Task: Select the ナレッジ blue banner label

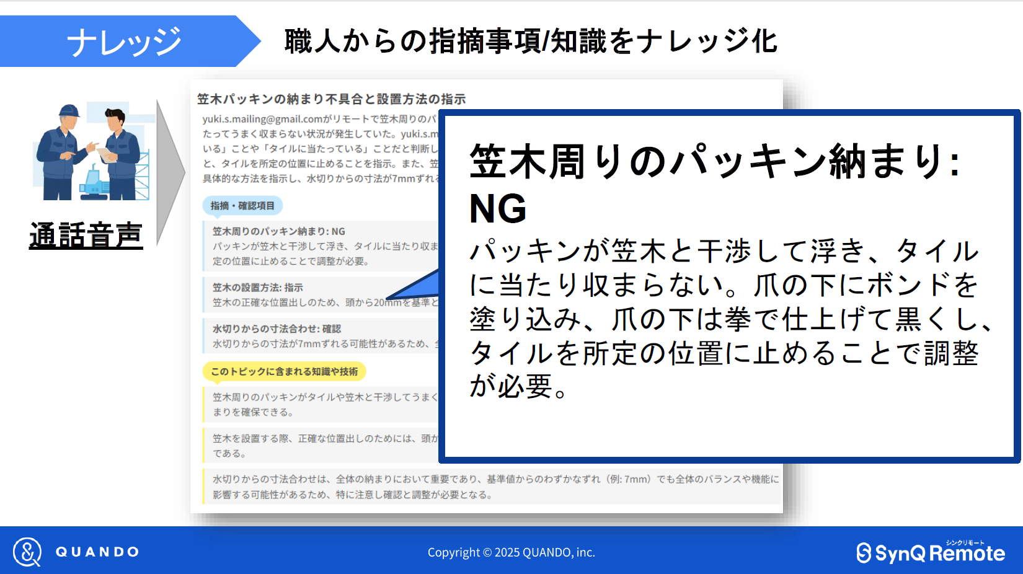Action: pyautogui.click(x=124, y=42)
